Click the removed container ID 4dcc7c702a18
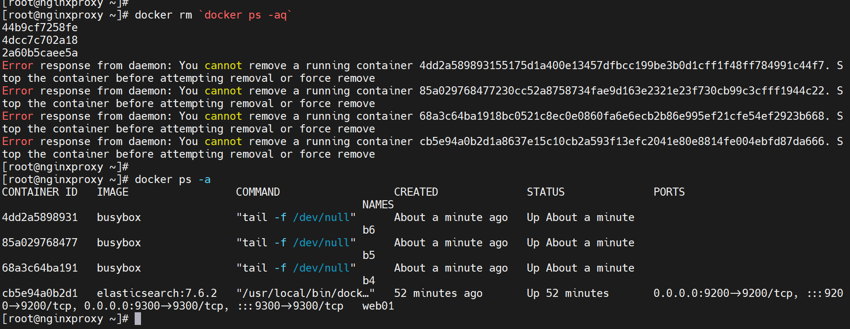This screenshot has width=850, height=329. tap(40, 40)
